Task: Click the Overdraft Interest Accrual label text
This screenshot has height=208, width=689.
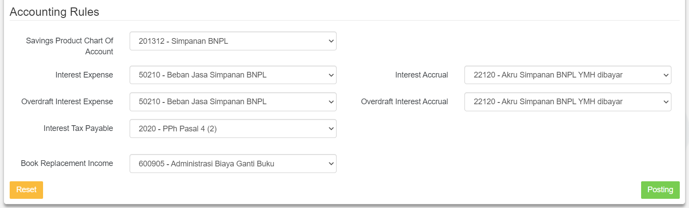Action: pos(404,102)
